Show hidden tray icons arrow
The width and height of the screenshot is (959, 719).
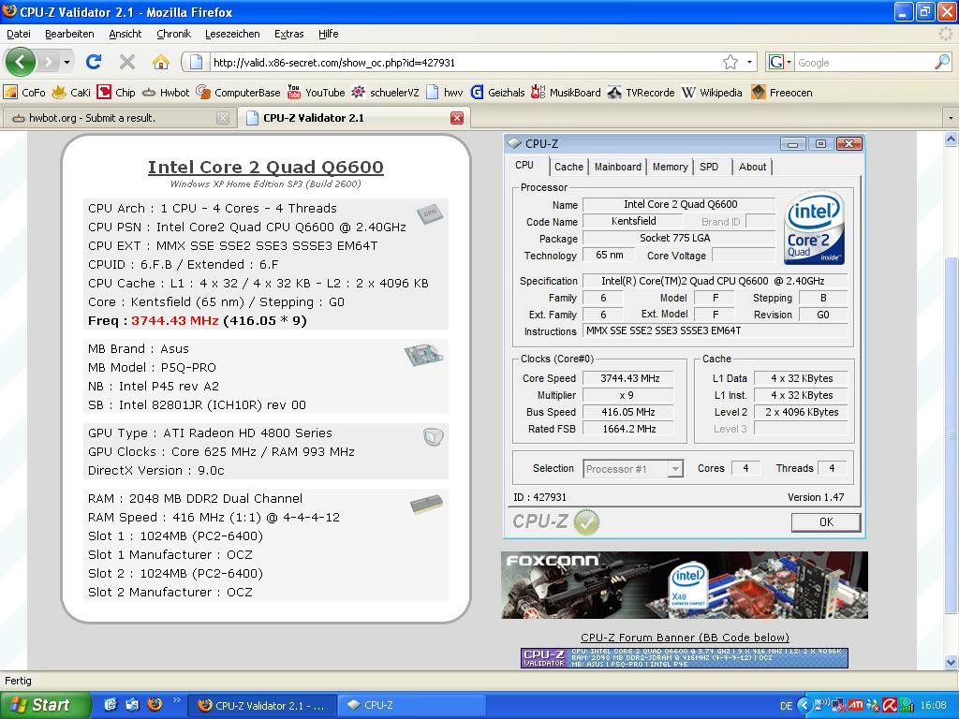pyautogui.click(x=804, y=705)
